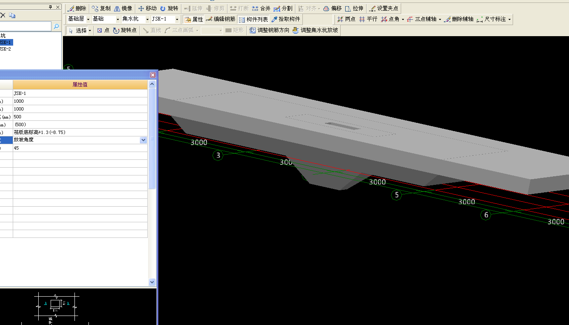Screen dimensions: 569x325
Task: Select the 复制 (copy) tool
Action: pyautogui.click(x=101, y=8)
